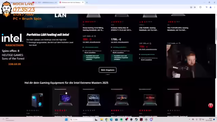This screenshot has width=217, height=122.
Task: Click the info icon next to Victus UVP
Action: point(95,36)
